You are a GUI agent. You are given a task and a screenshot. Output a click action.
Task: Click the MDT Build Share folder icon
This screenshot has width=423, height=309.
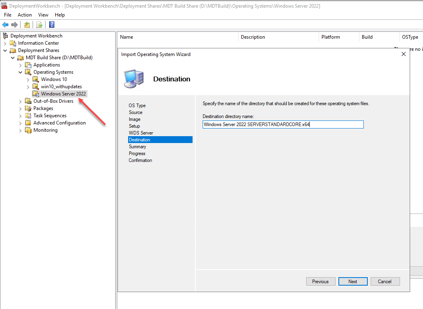click(21, 58)
